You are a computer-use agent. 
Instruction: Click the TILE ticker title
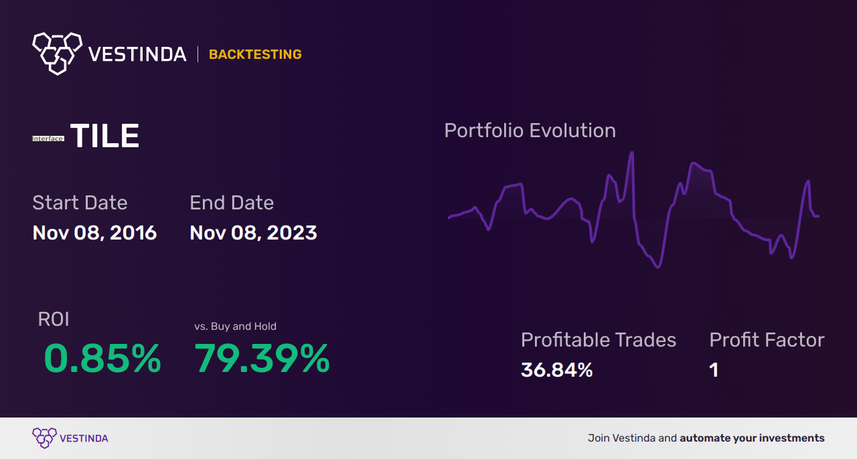point(104,137)
